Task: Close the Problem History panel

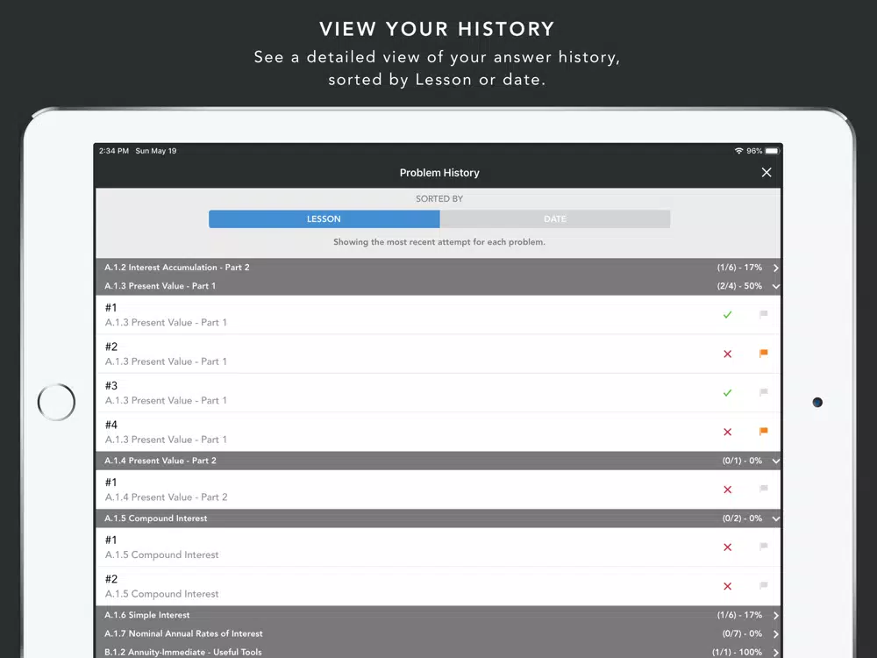Action: point(766,172)
